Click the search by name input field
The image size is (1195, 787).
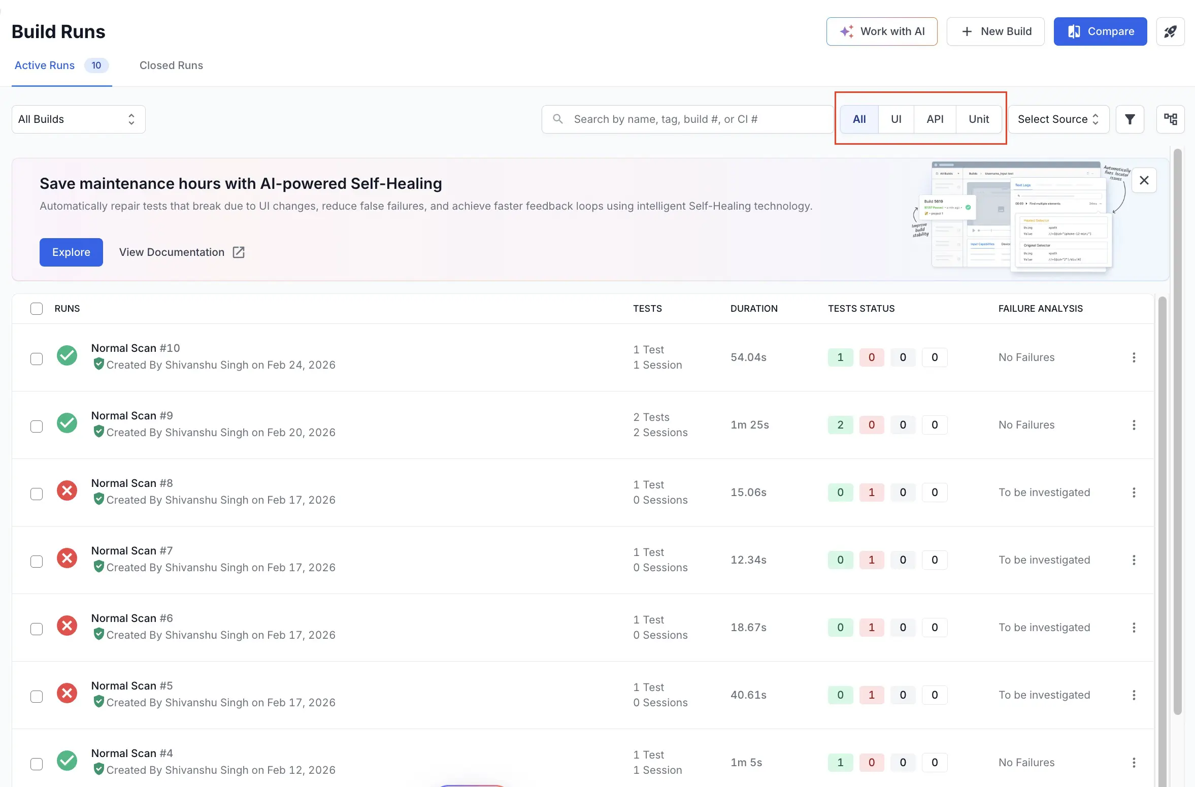(687, 119)
